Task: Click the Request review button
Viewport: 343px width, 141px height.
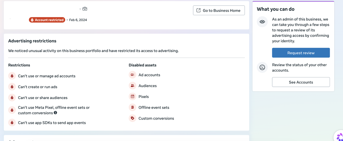Action: (301, 53)
